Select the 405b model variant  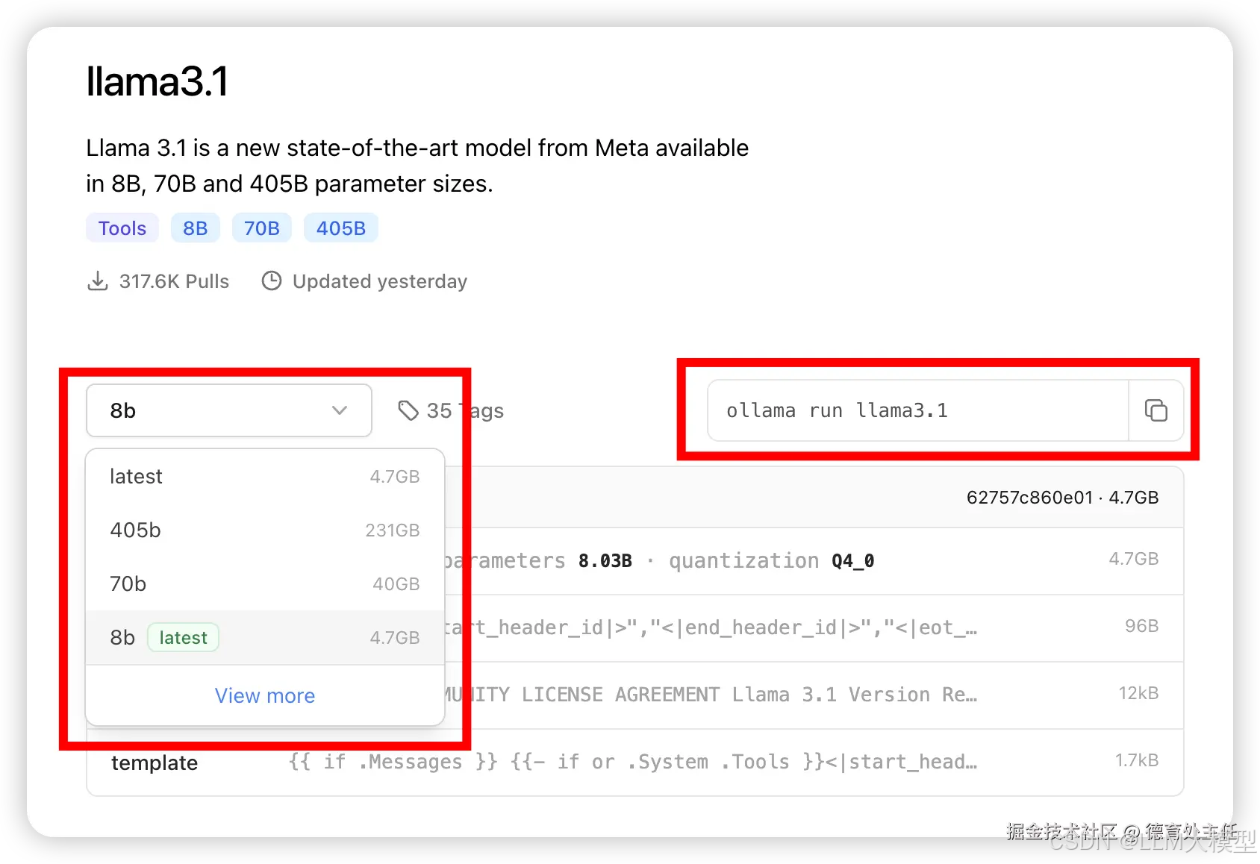(135, 530)
